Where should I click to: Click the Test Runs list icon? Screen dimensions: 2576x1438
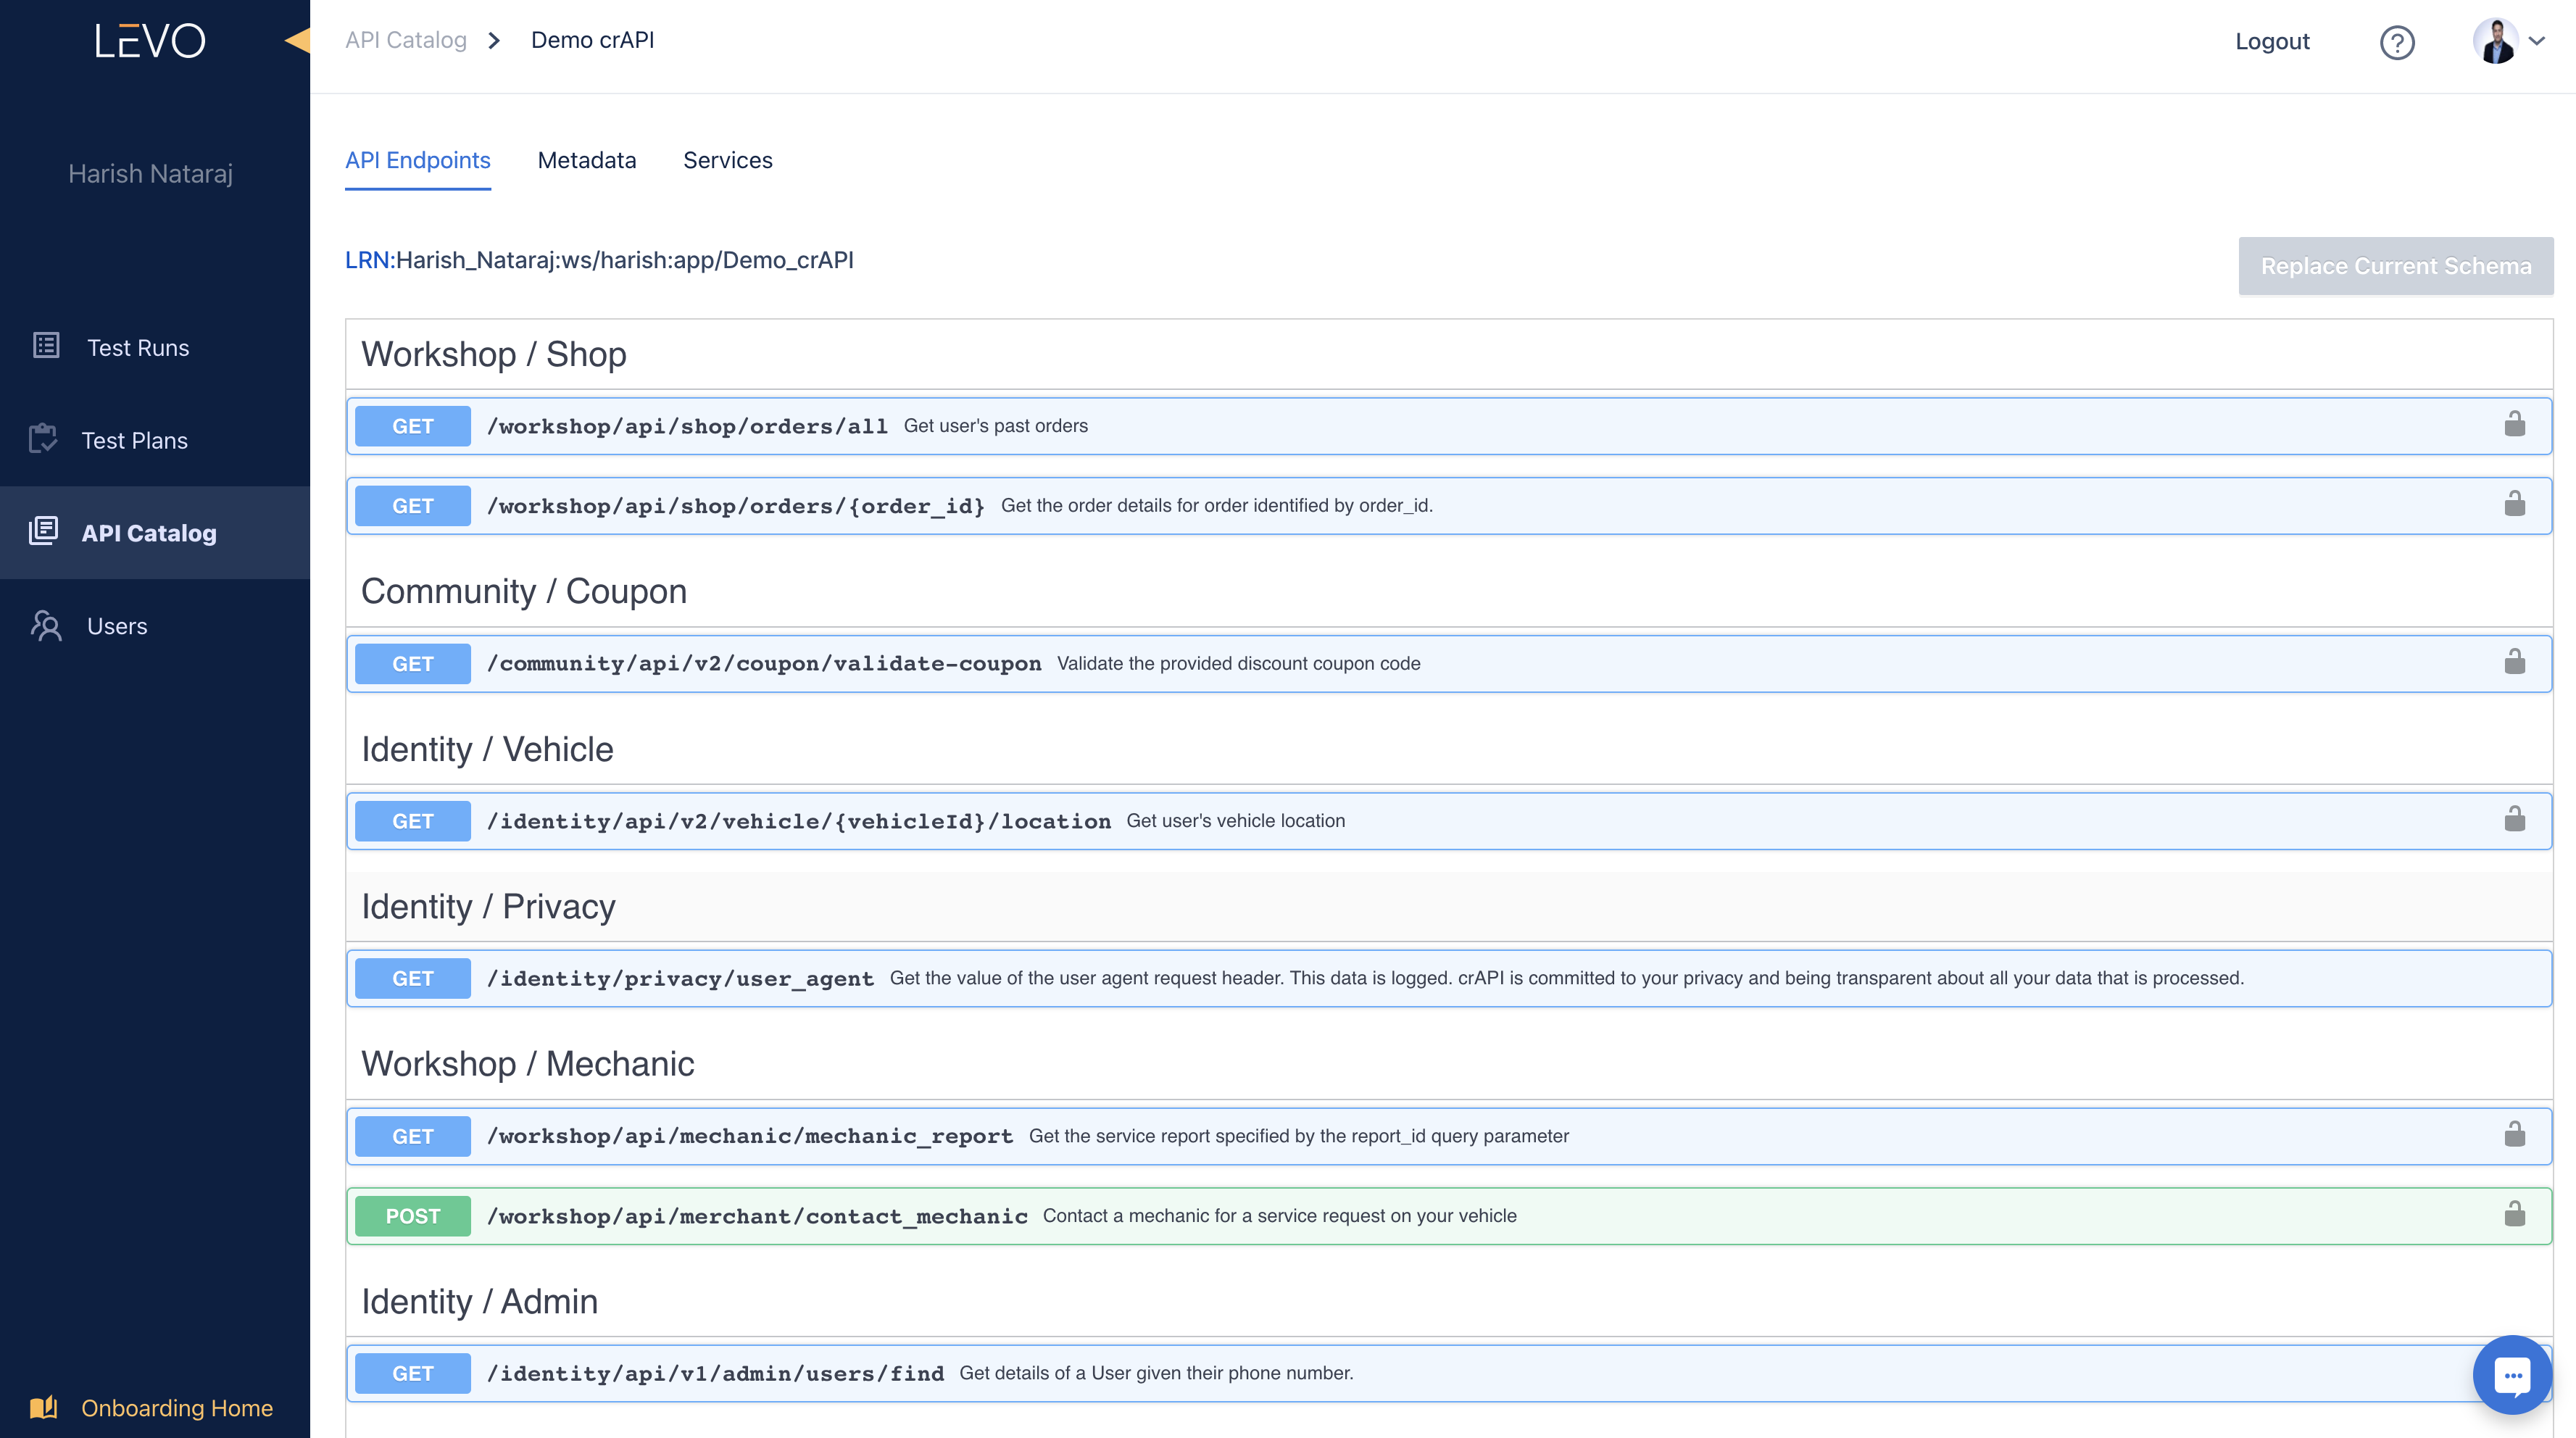pyautogui.click(x=46, y=346)
